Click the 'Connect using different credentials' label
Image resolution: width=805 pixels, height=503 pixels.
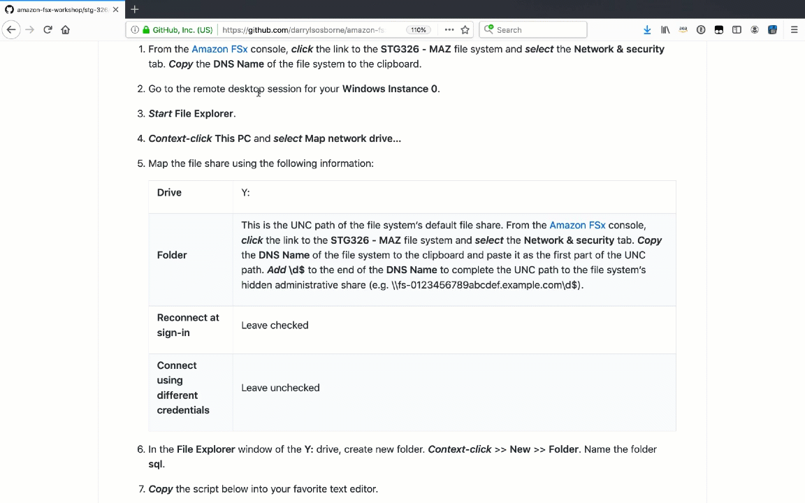coord(183,388)
